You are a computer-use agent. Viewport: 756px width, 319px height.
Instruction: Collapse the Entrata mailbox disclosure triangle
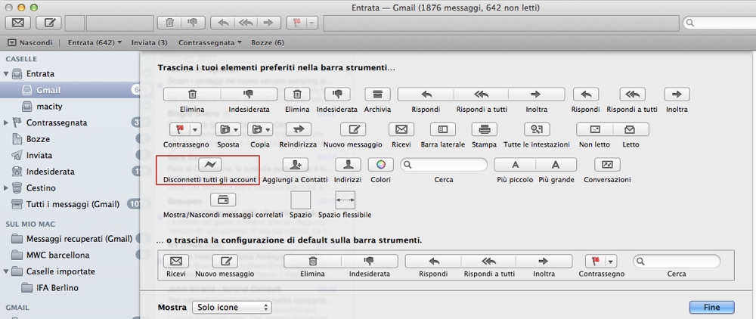click(6, 74)
